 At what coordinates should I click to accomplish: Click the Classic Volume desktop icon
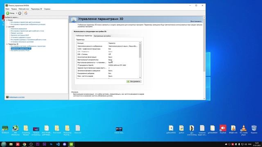click(x=119, y=130)
